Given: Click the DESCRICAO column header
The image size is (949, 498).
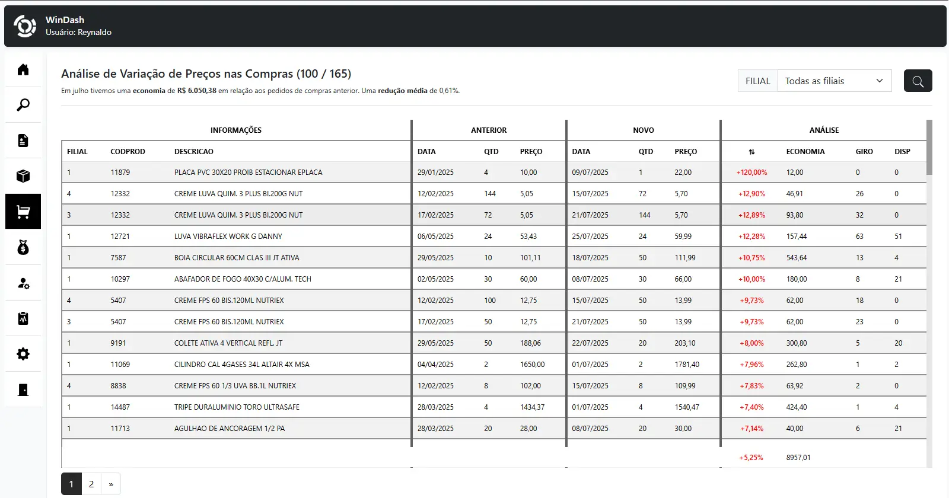Looking at the screenshot, I should [193, 152].
